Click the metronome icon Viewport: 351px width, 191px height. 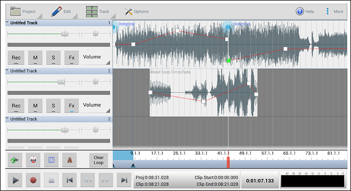pos(70,160)
